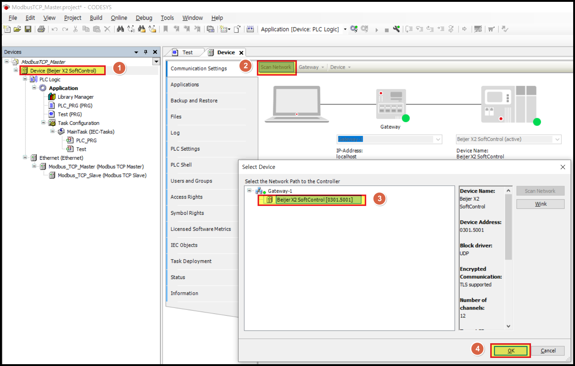The height and width of the screenshot is (366, 575).
Task: Open the Gateway-1 selection combo box
Action: [389, 139]
